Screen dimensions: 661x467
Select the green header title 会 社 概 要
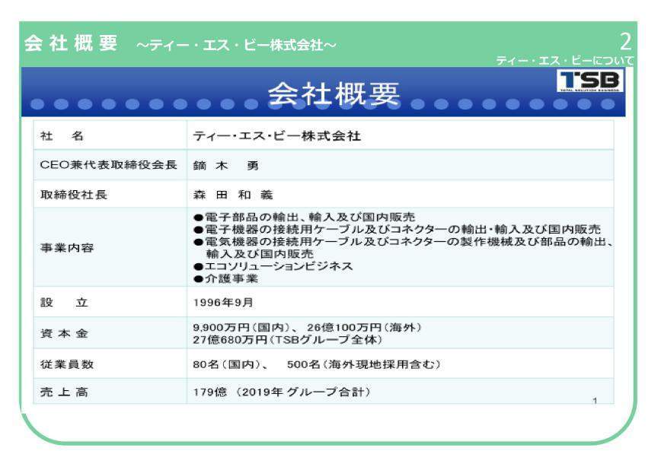click(x=71, y=43)
